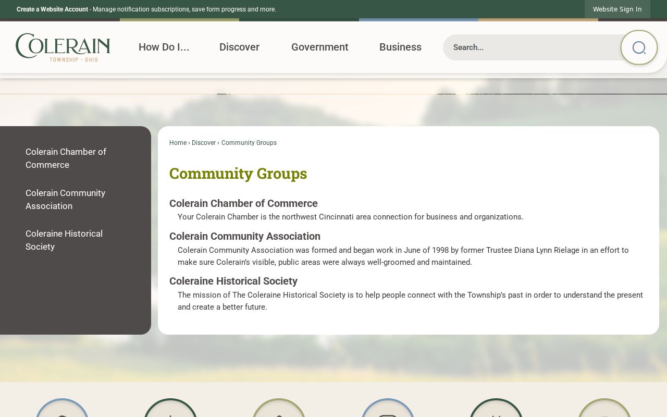Open the Business menu
Image resolution: width=667 pixels, height=417 pixels.
(x=400, y=47)
